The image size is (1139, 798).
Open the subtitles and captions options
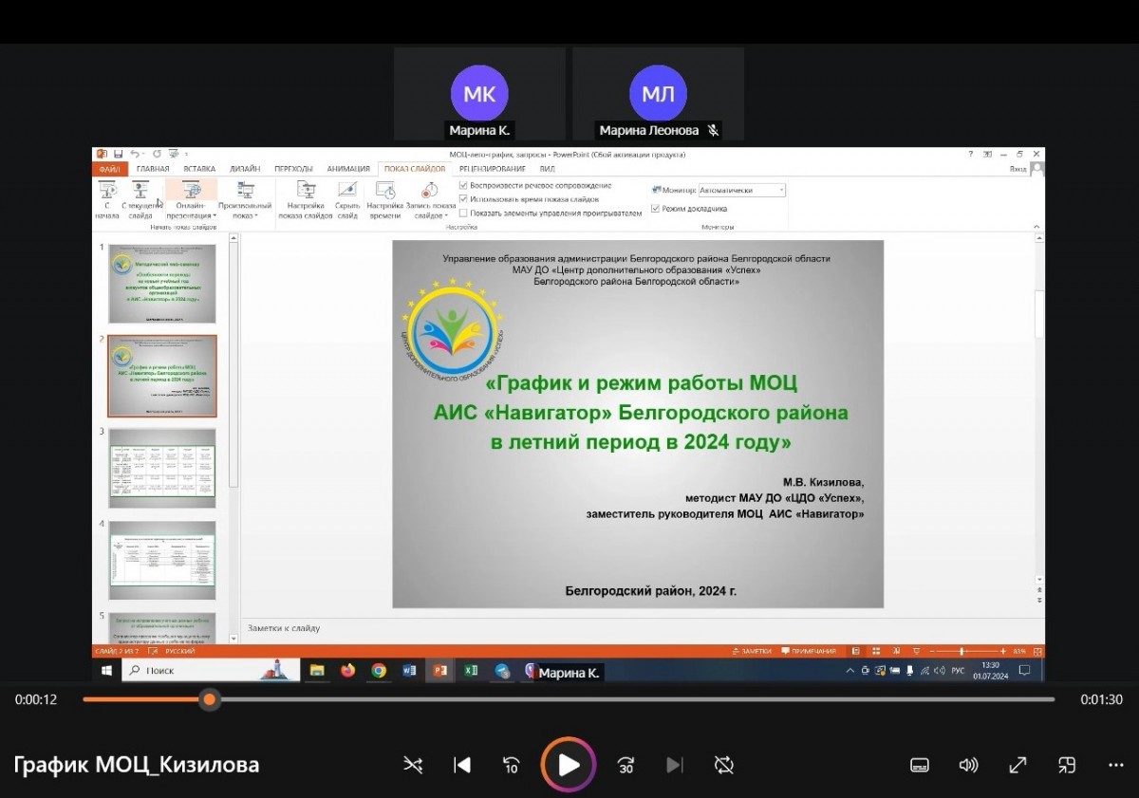pyautogui.click(x=919, y=765)
